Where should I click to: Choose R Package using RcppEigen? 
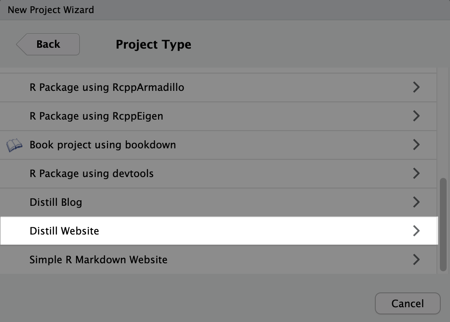pyautogui.click(x=96, y=116)
